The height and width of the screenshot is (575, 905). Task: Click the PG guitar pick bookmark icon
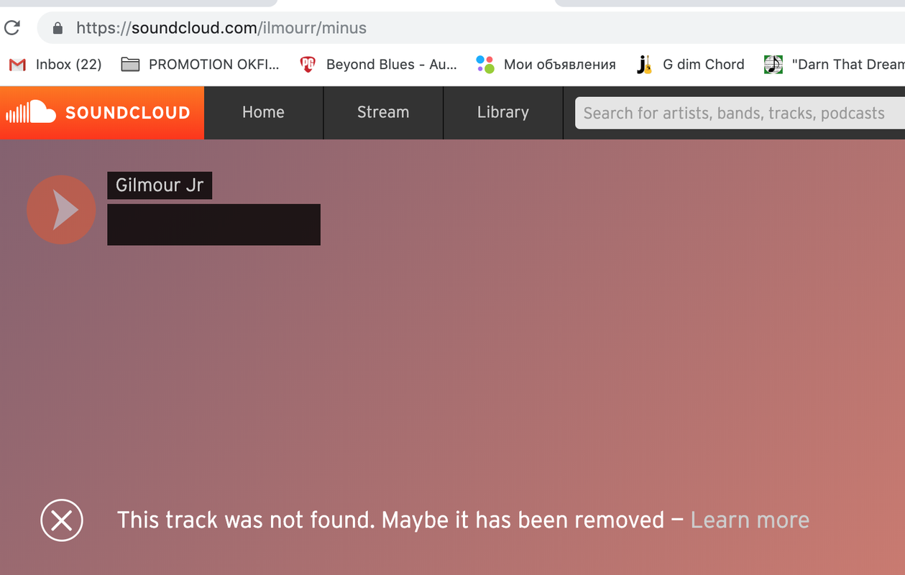click(308, 65)
